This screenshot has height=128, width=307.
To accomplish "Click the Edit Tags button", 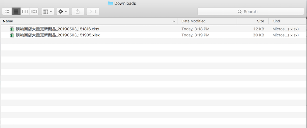I will (x=92, y=12).
